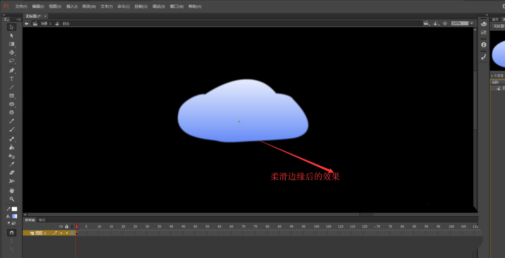Screen dimensions: 505x258
Task: Click the center stage crosshair icon
Action: tap(445, 23)
